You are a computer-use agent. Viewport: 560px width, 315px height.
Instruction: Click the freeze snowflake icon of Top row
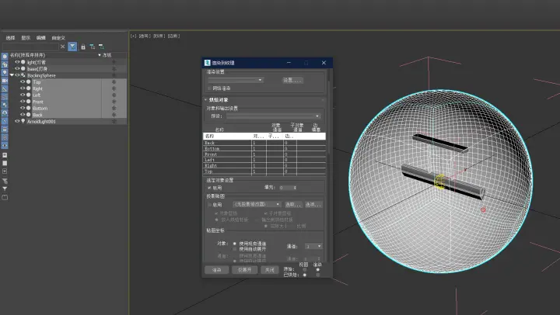pos(114,82)
